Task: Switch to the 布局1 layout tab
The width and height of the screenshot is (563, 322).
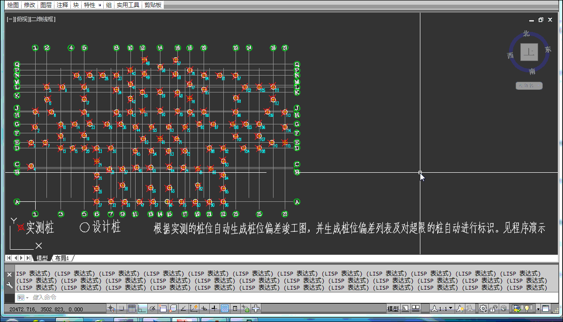Action: 61,258
